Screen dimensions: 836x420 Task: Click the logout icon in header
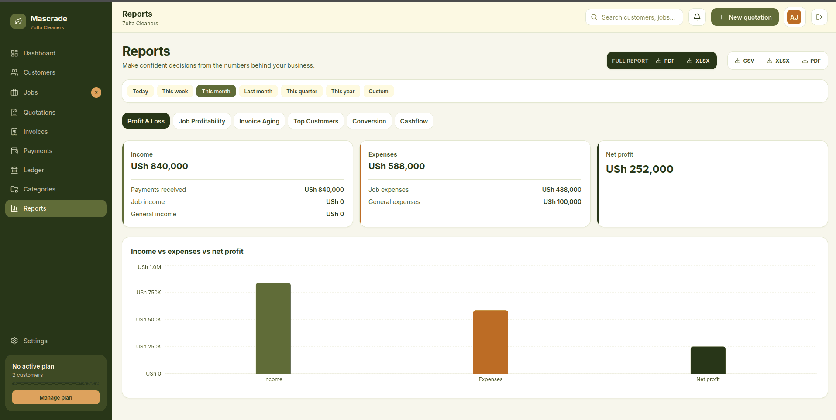[819, 17]
